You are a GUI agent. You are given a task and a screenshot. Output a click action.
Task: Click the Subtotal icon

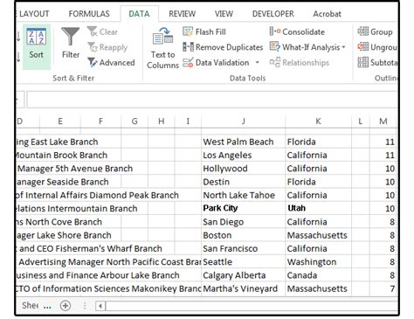pyautogui.click(x=362, y=62)
